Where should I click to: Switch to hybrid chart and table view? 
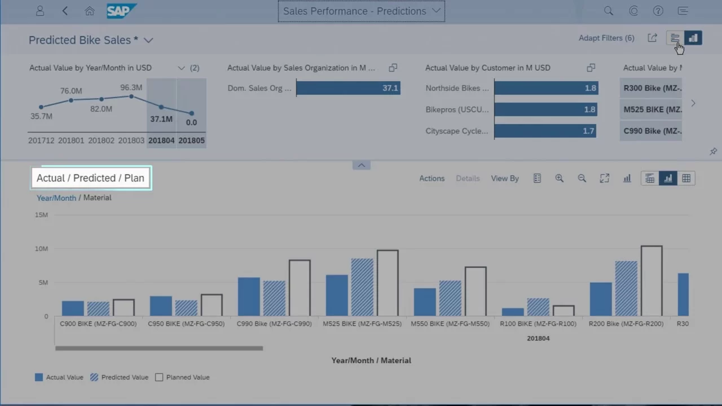(x=650, y=178)
